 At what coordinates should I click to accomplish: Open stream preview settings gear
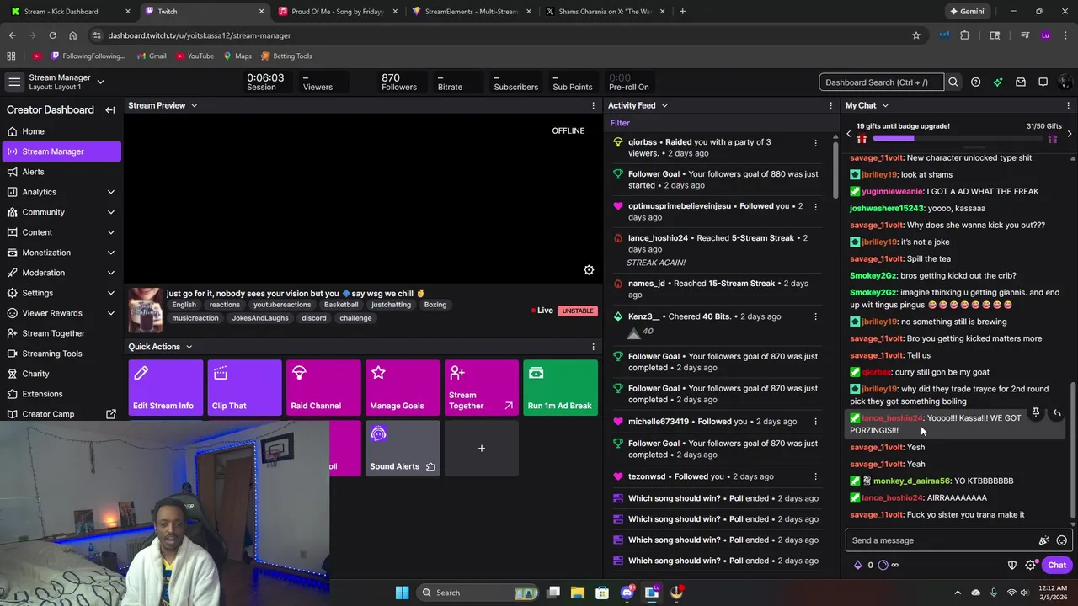tap(589, 270)
